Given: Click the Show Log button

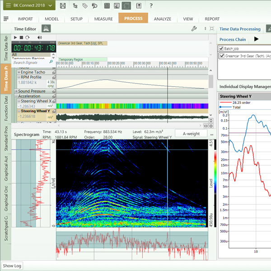Looking at the screenshot, I should 12,266.
